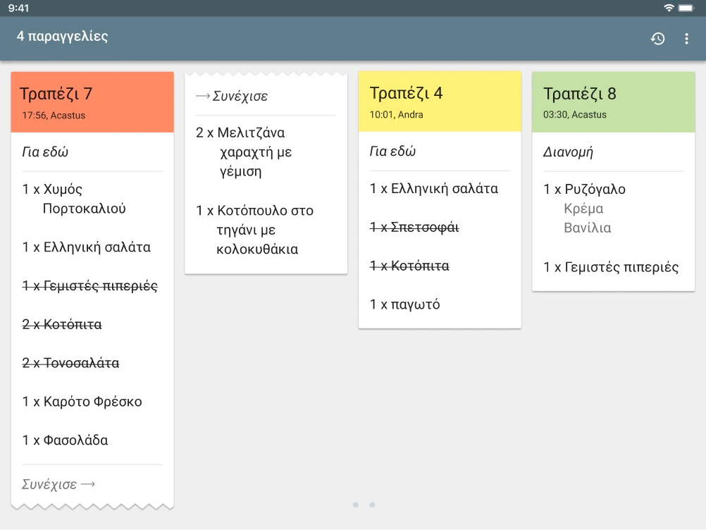Tap the 4 παραγγελίες title

63,36
